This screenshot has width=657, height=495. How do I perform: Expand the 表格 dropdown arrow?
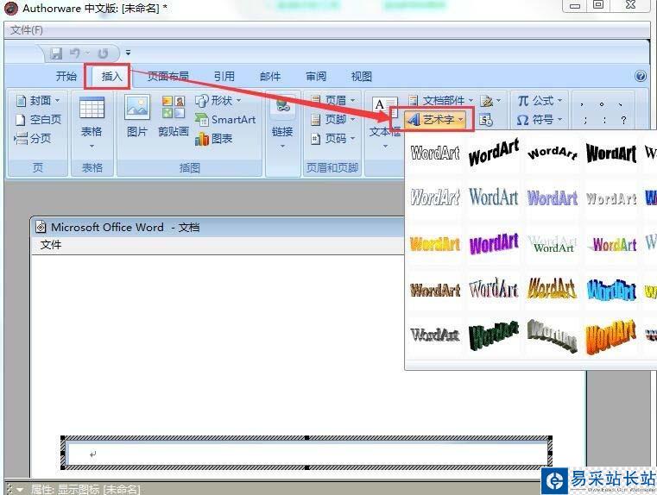tap(92, 146)
